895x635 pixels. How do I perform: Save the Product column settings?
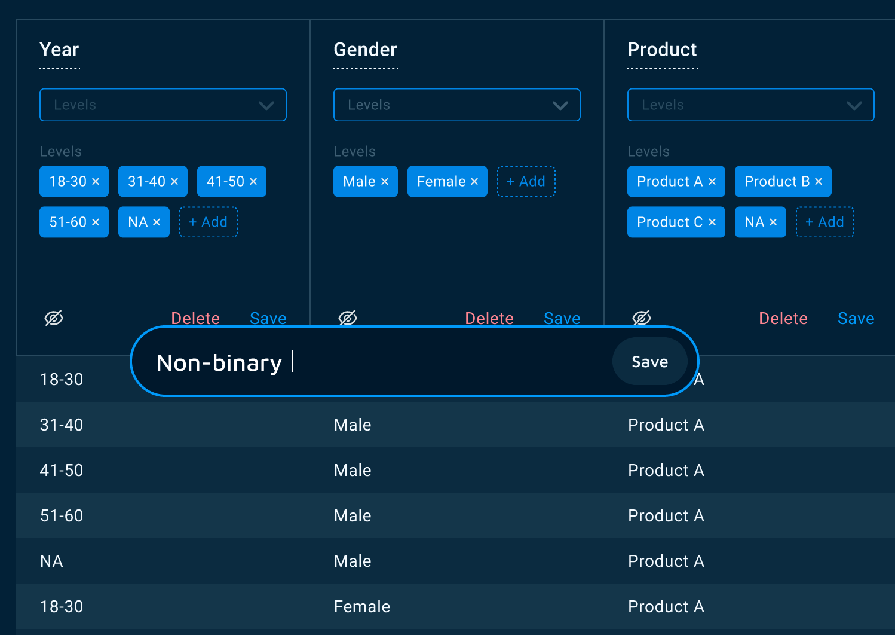click(x=856, y=319)
